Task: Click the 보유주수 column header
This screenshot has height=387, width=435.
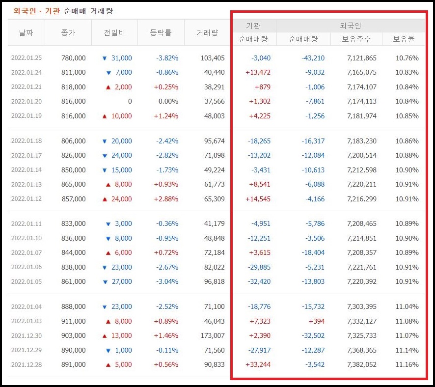Action: pyautogui.click(x=356, y=39)
